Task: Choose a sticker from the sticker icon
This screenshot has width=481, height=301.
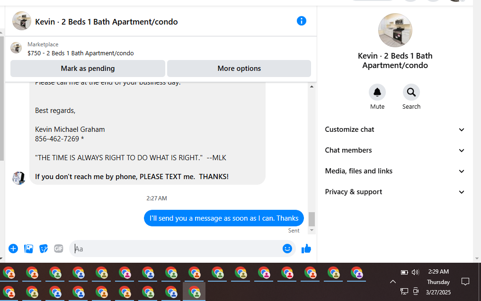Action: point(44,249)
